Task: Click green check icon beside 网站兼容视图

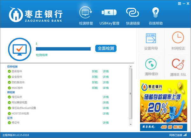Action: click(9, 103)
